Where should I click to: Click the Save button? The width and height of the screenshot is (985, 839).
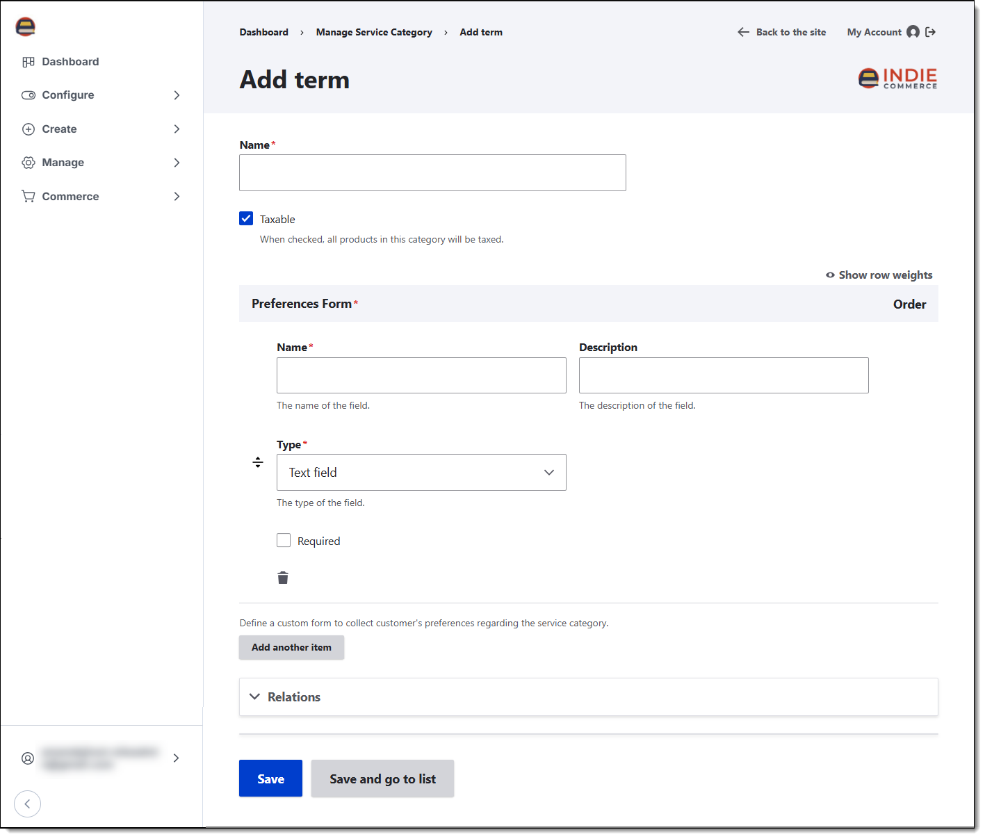point(270,779)
